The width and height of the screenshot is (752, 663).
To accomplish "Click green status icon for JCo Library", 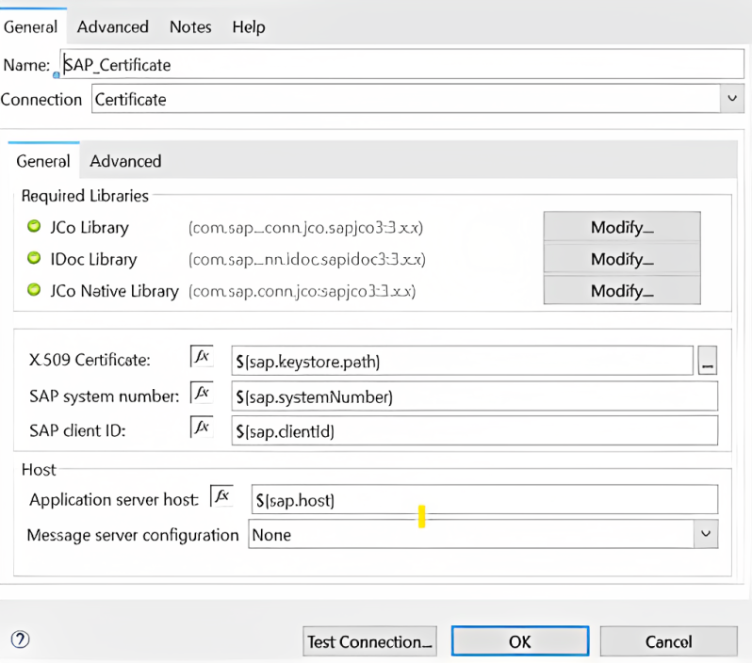I will coord(35,227).
